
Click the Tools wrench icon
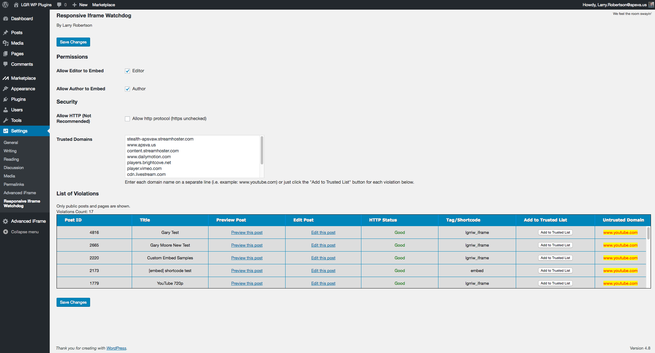6,120
